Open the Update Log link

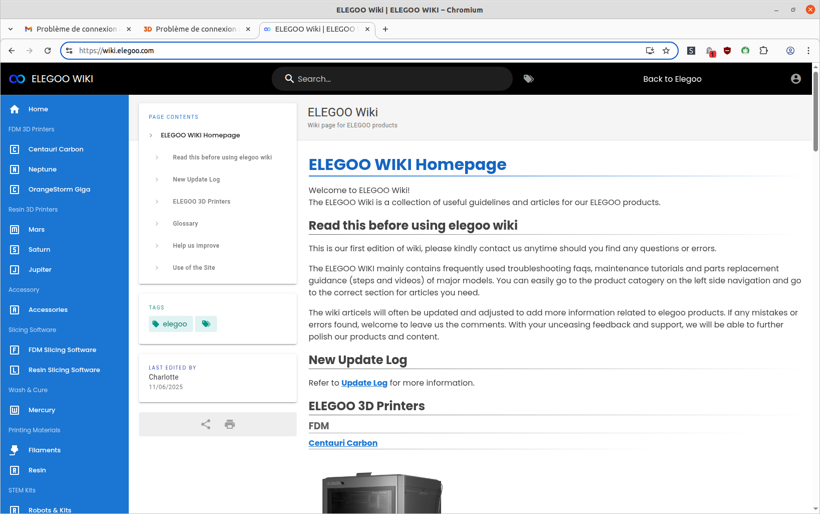click(x=364, y=383)
